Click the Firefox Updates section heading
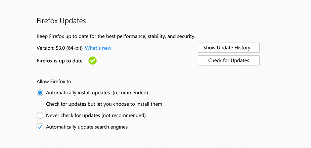The image size is (311, 148). point(61,21)
